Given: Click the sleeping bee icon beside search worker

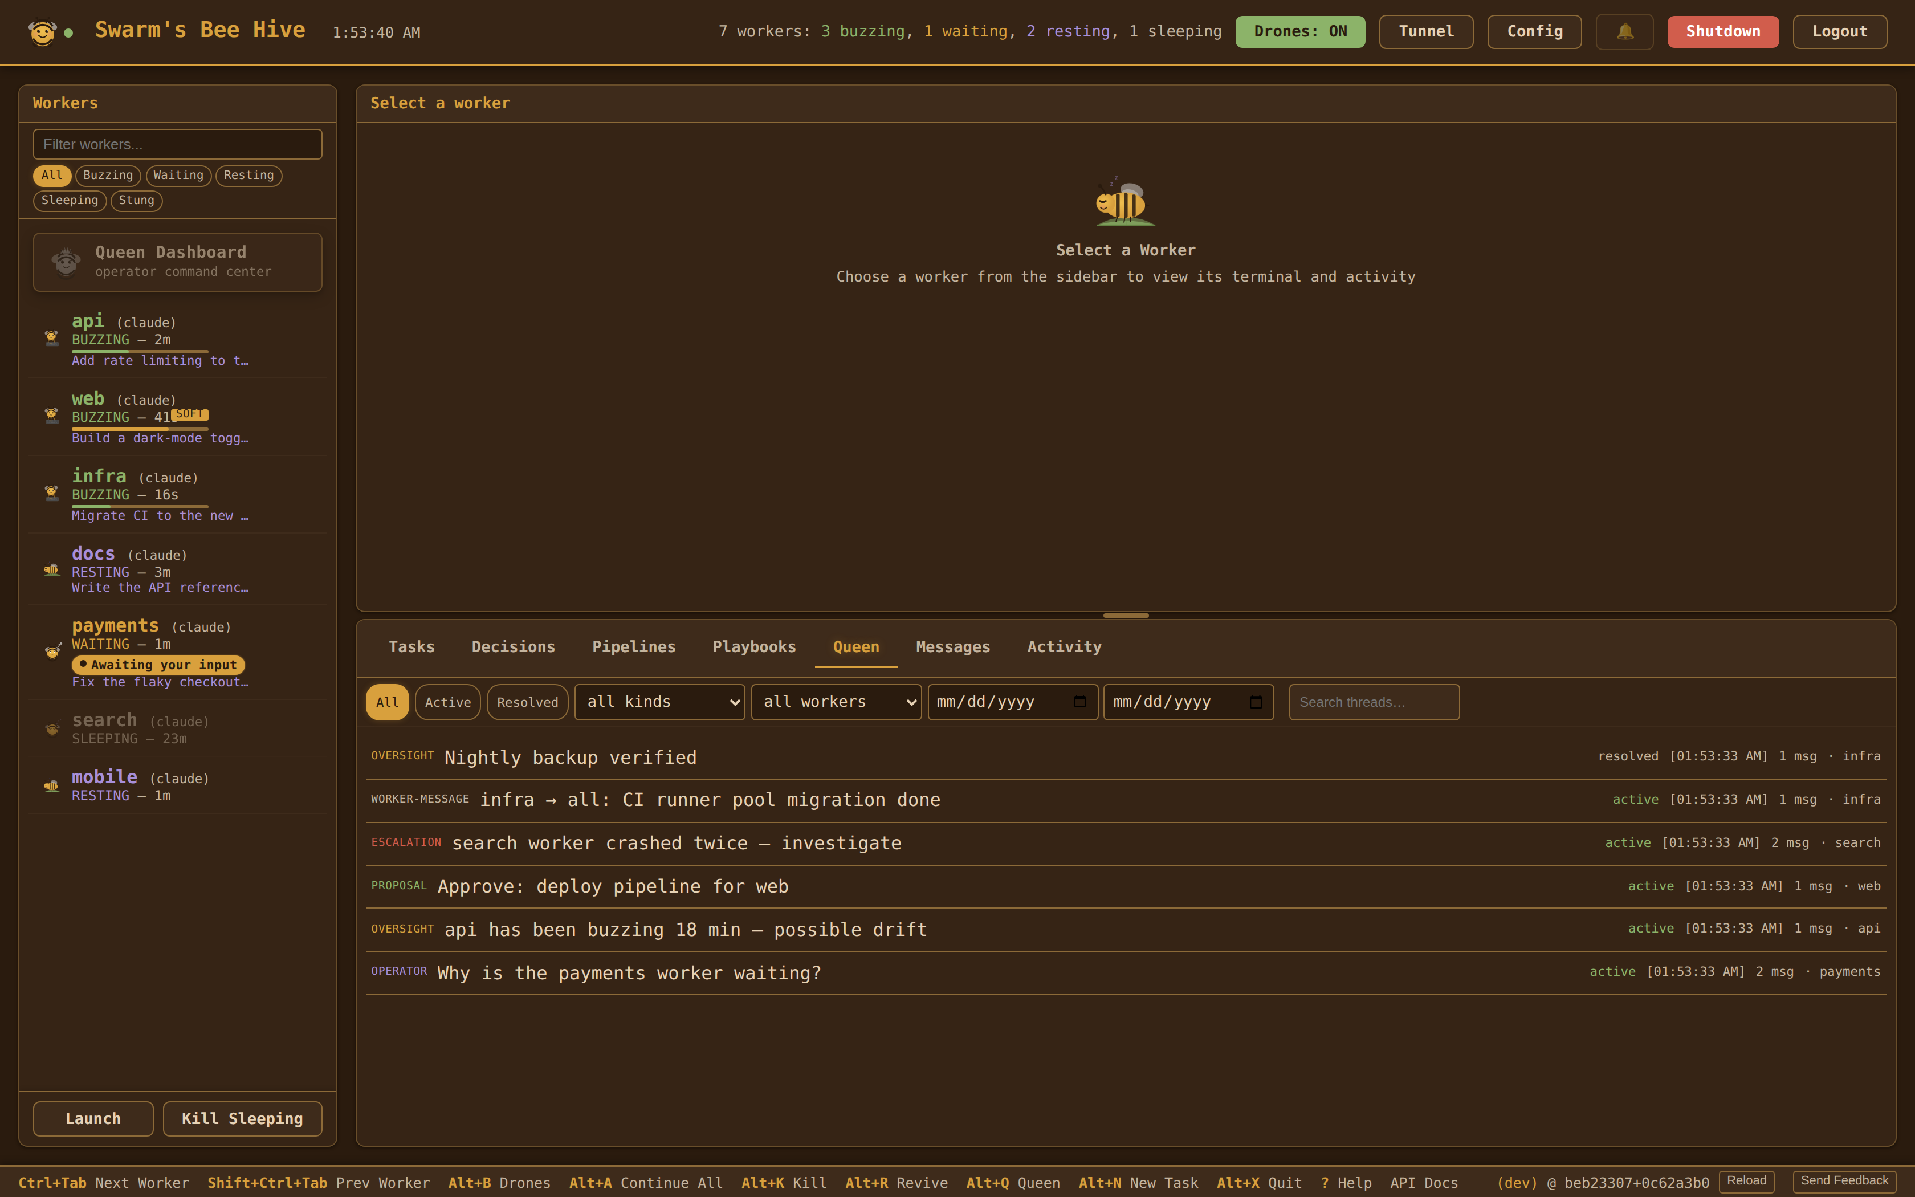Looking at the screenshot, I should pyautogui.click(x=52, y=728).
